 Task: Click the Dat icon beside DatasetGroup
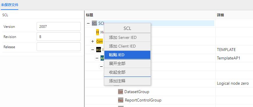120,92
